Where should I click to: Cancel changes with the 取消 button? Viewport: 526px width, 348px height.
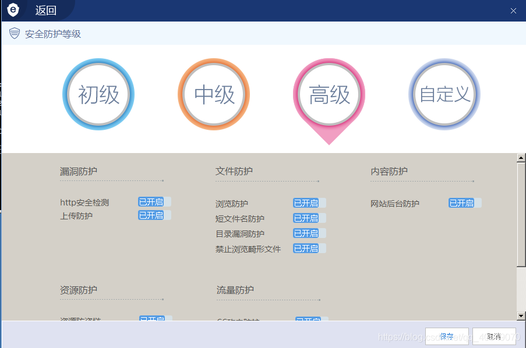[494, 336]
